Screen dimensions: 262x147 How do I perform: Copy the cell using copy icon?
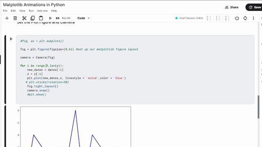(x=33, y=18)
